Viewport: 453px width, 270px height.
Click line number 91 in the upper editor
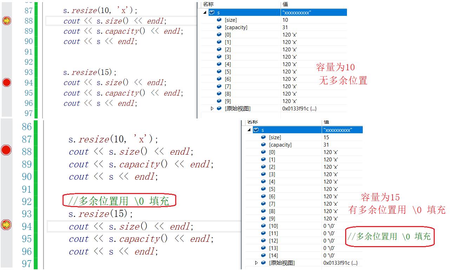coord(28,52)
